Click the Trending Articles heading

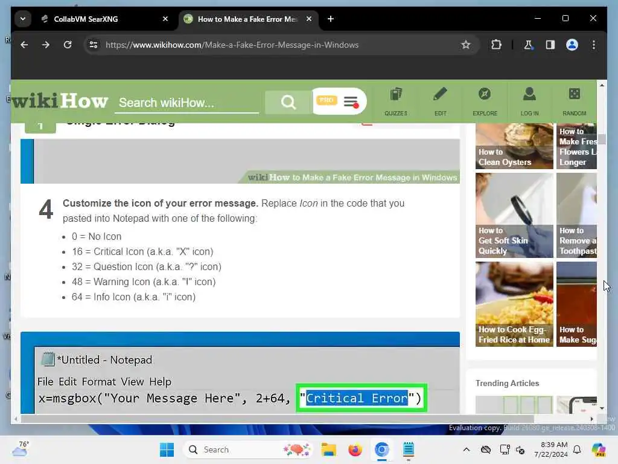(x=507, y=383)
